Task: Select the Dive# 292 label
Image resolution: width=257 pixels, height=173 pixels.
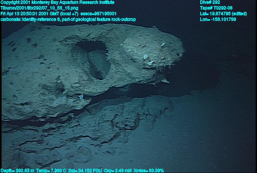Action: 210,2
